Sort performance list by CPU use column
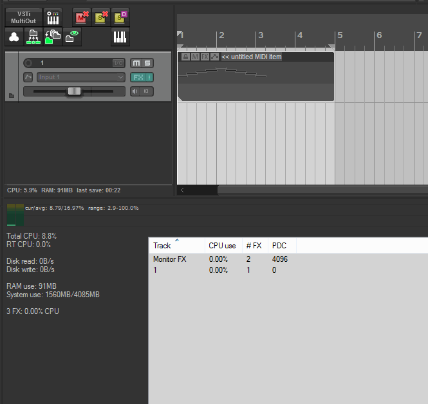428x404 pixels. 223,246
